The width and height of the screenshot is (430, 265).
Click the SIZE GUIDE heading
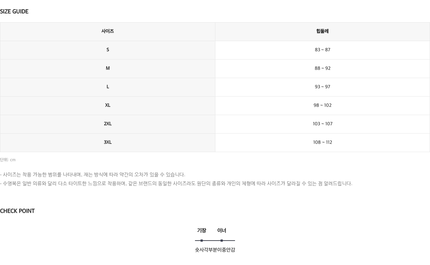pos(14,11)
